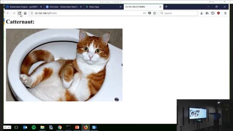The width and height of the screenshot is (233, 131).
Task: Show site information icon in address bar
Action: (32, 13)
